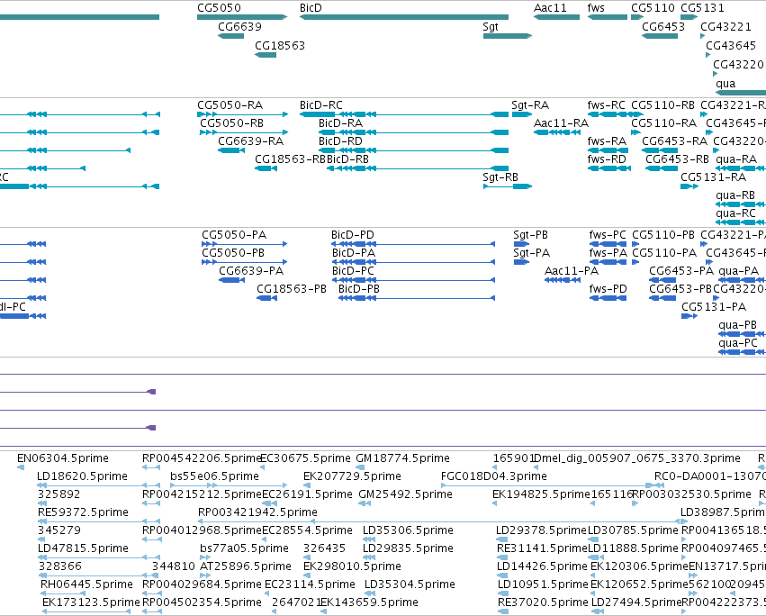766x616 pixels.
Task: Select the fws gene
Action: click(608, 17)
